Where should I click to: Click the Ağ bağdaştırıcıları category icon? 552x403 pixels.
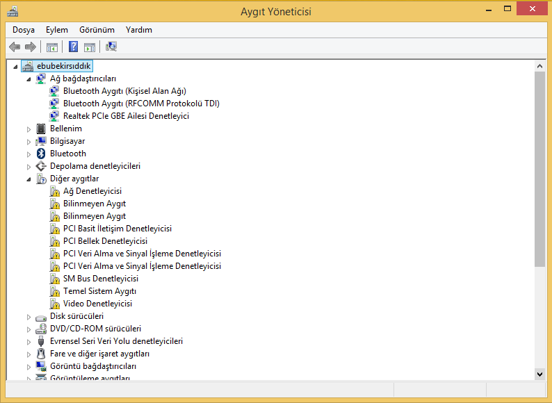(x=41, y=79)
